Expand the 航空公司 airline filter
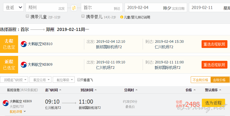 click(x=40, y=80)
